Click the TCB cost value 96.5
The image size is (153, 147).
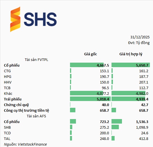pos(105,88)
